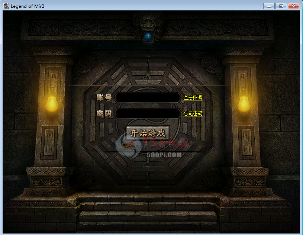Close the Legend of Mir2 window

coord(293,6)
